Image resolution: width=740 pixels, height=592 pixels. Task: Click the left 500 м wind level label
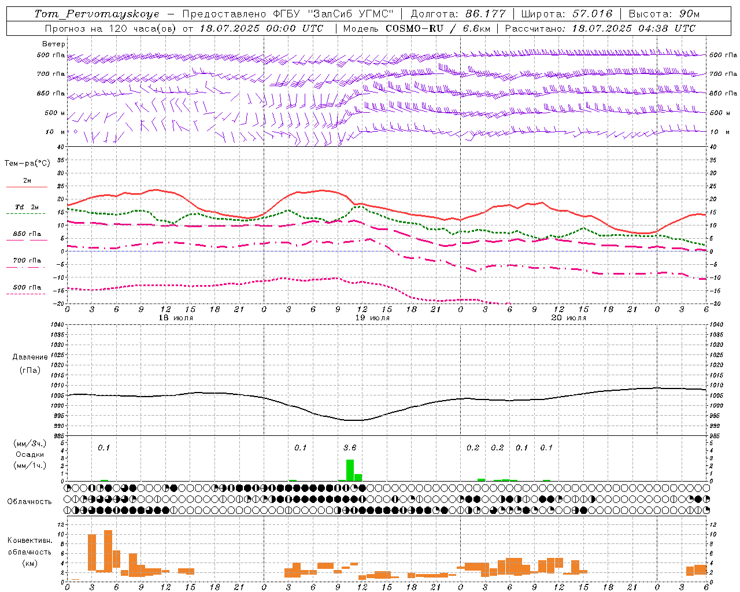coord(55,113)
